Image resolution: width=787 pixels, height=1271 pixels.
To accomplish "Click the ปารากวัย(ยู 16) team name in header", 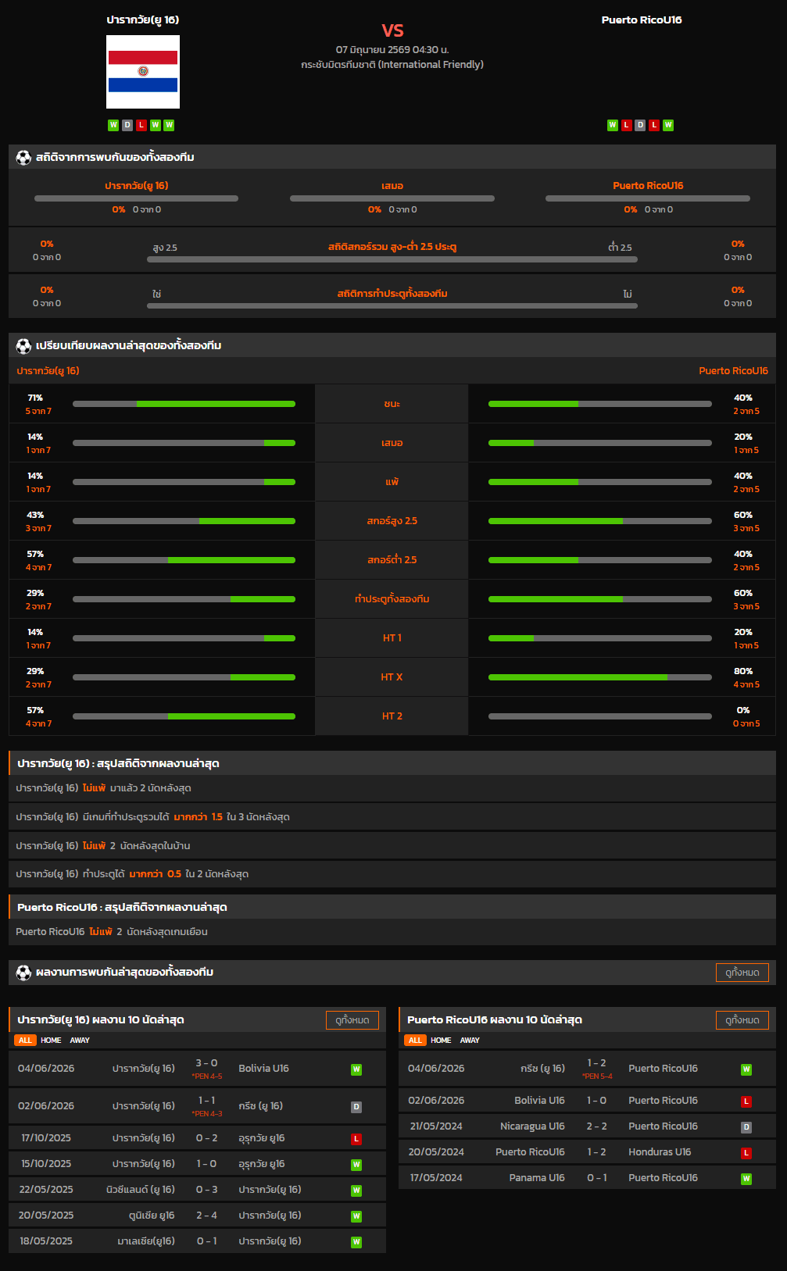I will (143, 20).
